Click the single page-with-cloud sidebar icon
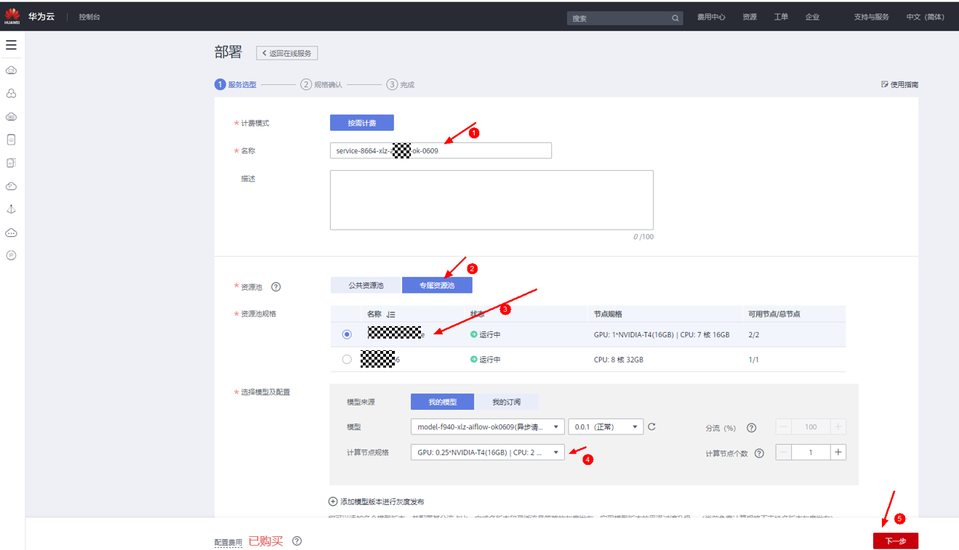This screenshot has height=550, width=959. 11,139
